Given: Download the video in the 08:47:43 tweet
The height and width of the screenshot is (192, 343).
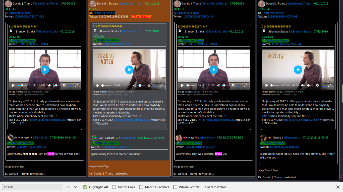Looking at the screenshot, I should [70, 85].
